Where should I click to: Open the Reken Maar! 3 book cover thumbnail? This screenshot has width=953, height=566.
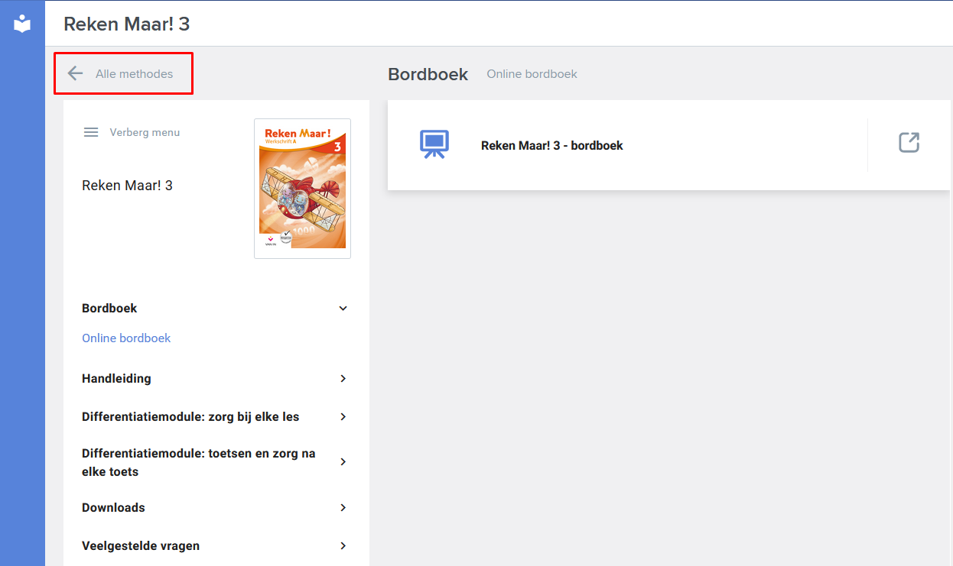point(302,189)
